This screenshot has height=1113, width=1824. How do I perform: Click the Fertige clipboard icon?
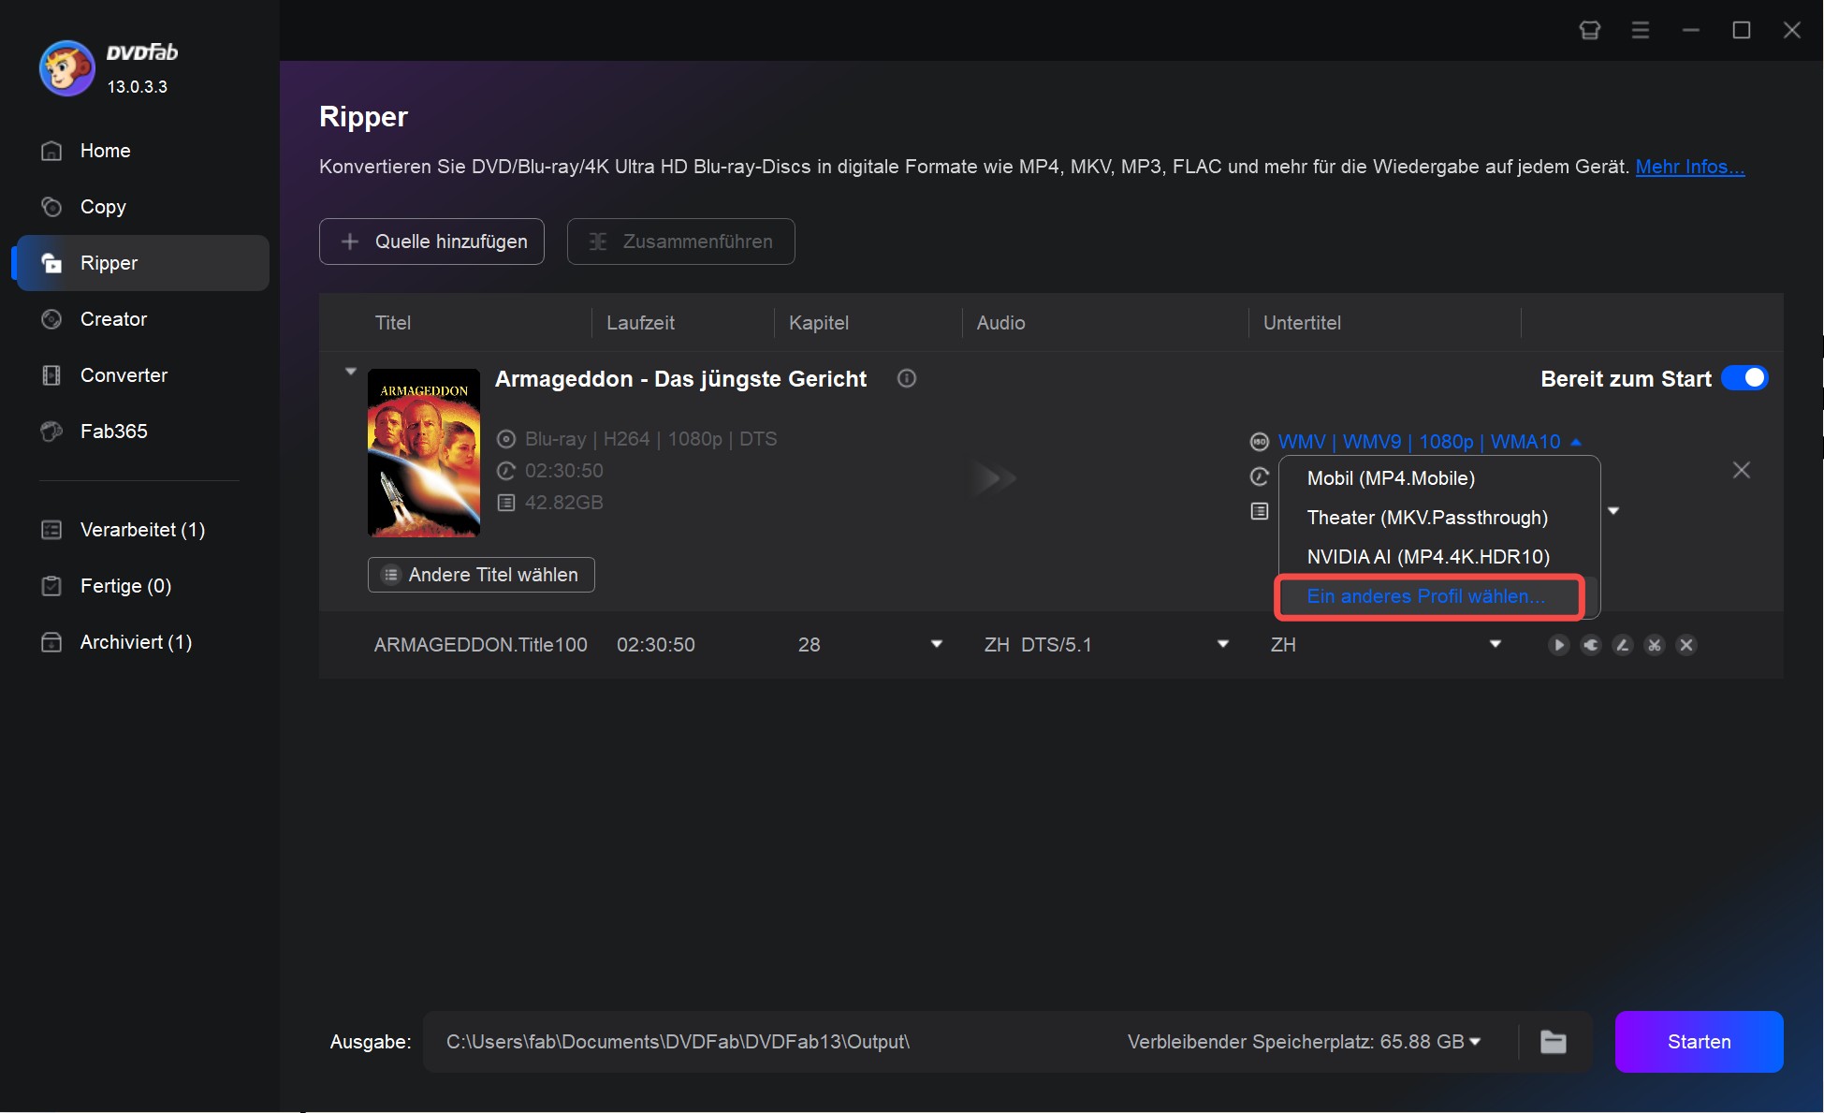[x=51, y=586]
